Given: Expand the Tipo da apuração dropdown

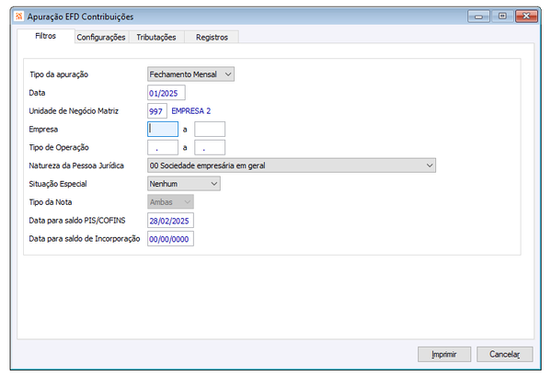Looking at the screenshot, I should (190, 74).
